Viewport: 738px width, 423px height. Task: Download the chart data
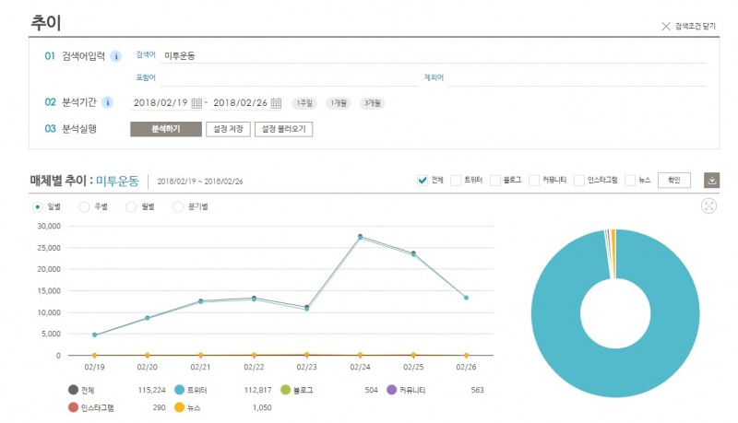pos(711,181)
